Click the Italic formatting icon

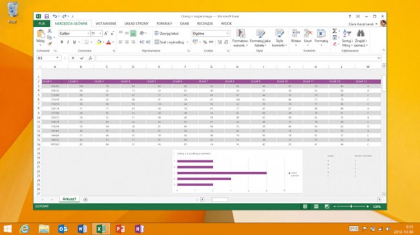coord(68,42)
